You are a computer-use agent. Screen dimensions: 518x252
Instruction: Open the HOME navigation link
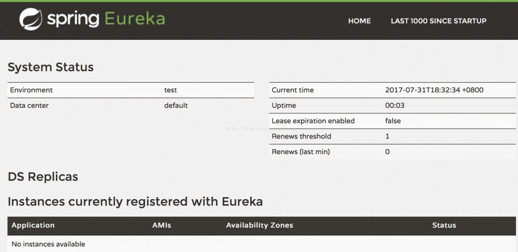point(359,21)
